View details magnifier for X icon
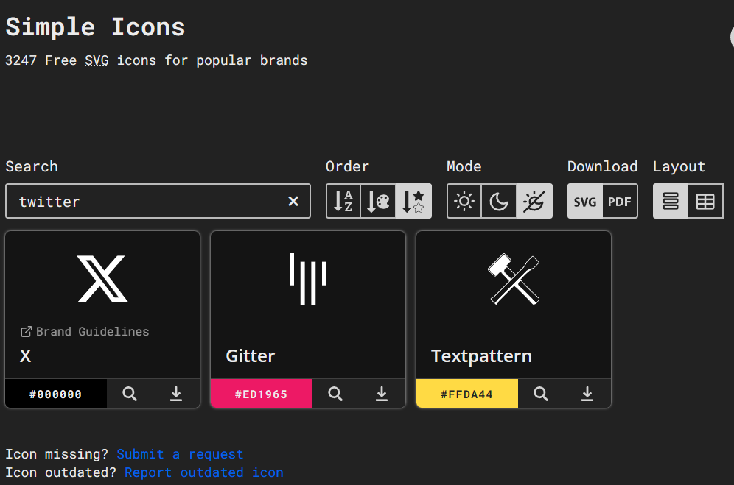The image size is (734, 485). (x=130, y=394)
